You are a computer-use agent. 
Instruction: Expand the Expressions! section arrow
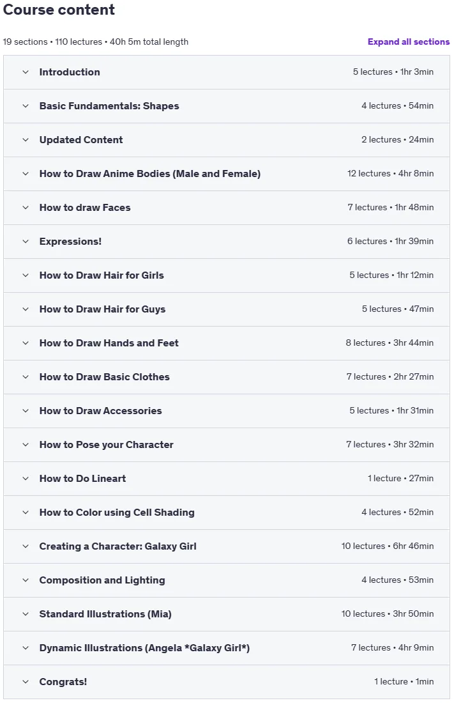(26, 242)
